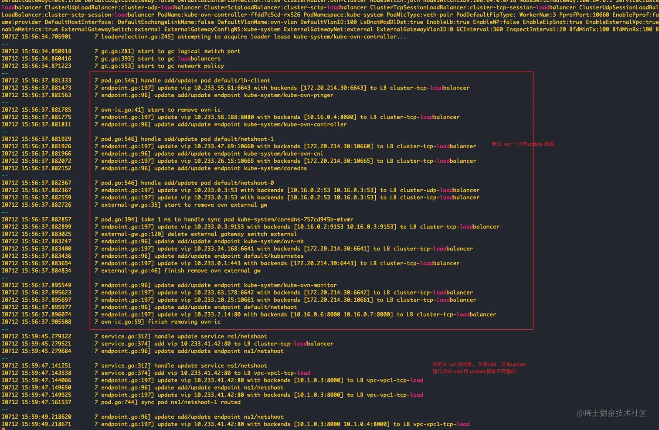Click the endpoint.go:197 line timestamped 15:59:47.149925
The height and width of the screenshot is (430, 659).
click(212, 395)
